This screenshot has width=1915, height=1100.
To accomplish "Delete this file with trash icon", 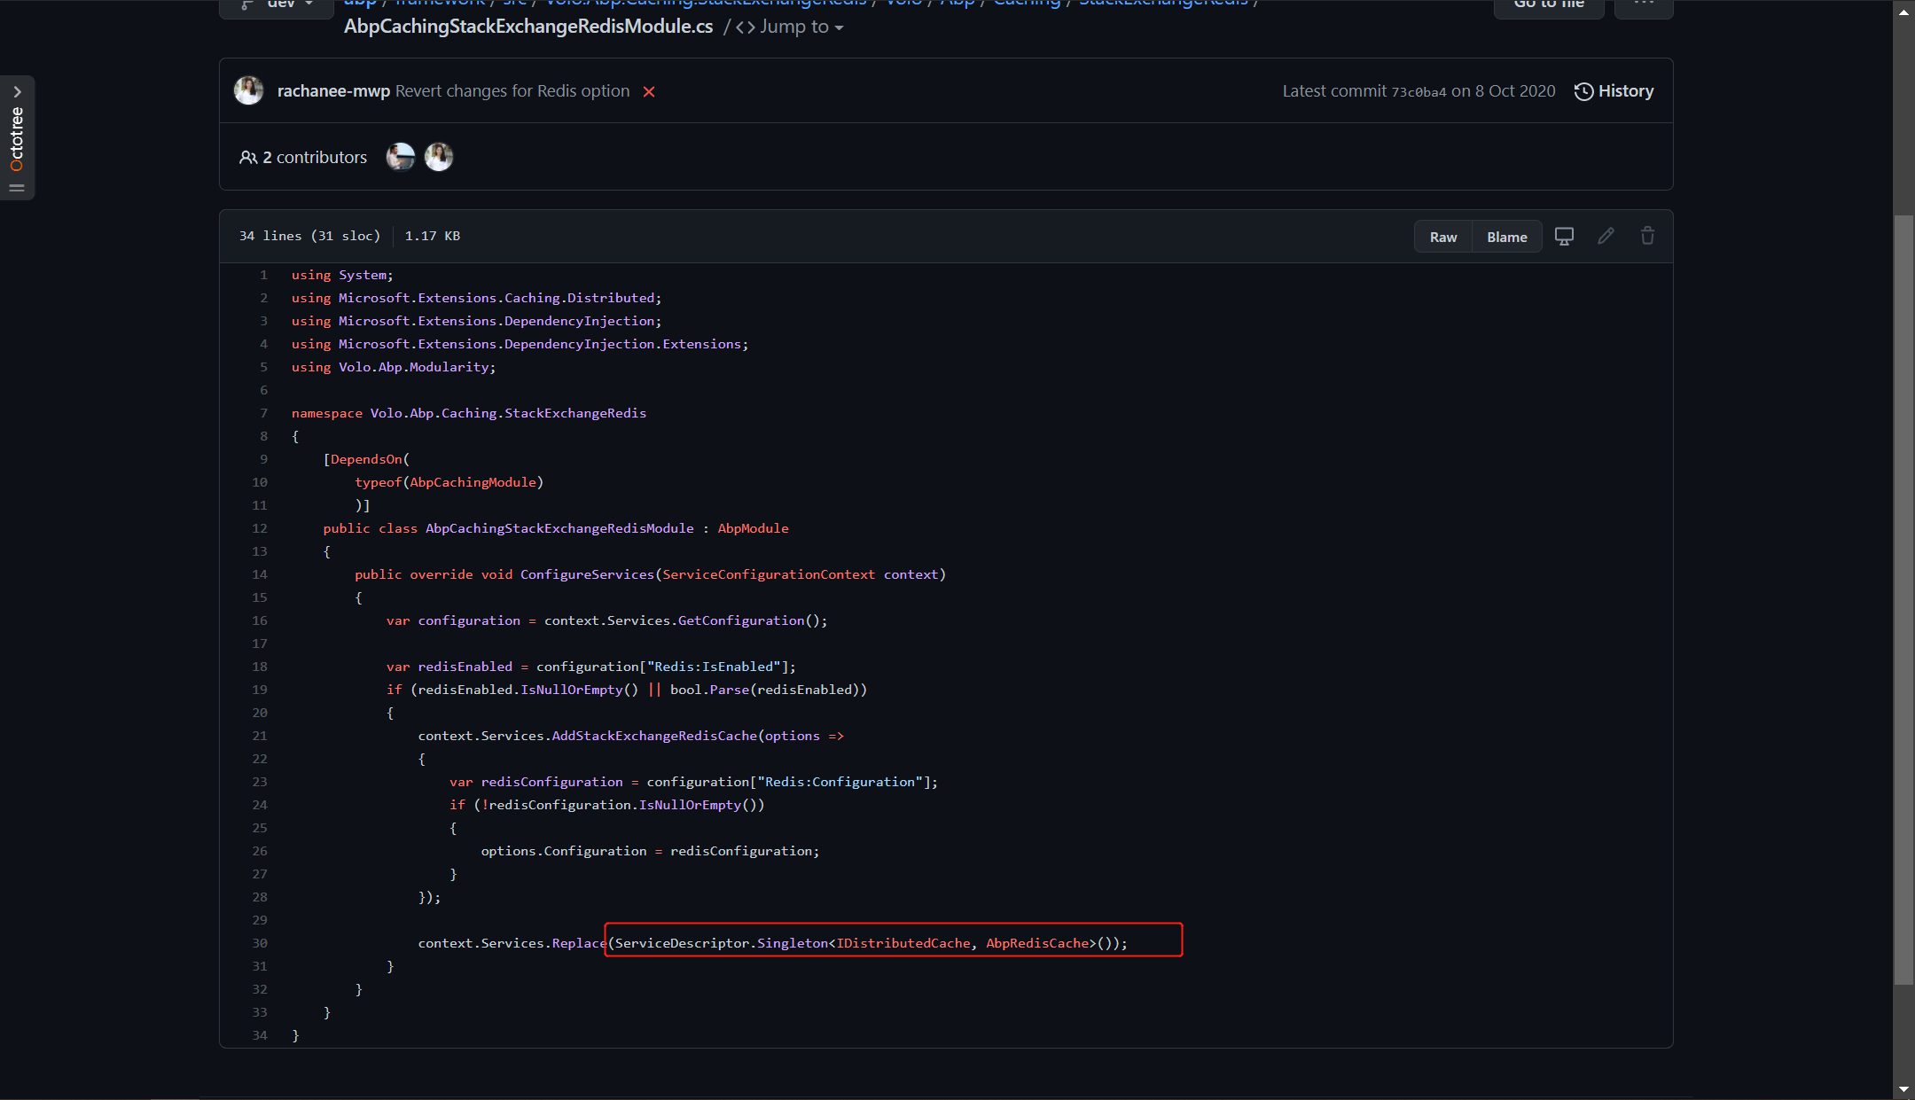I will point(1648,236).
